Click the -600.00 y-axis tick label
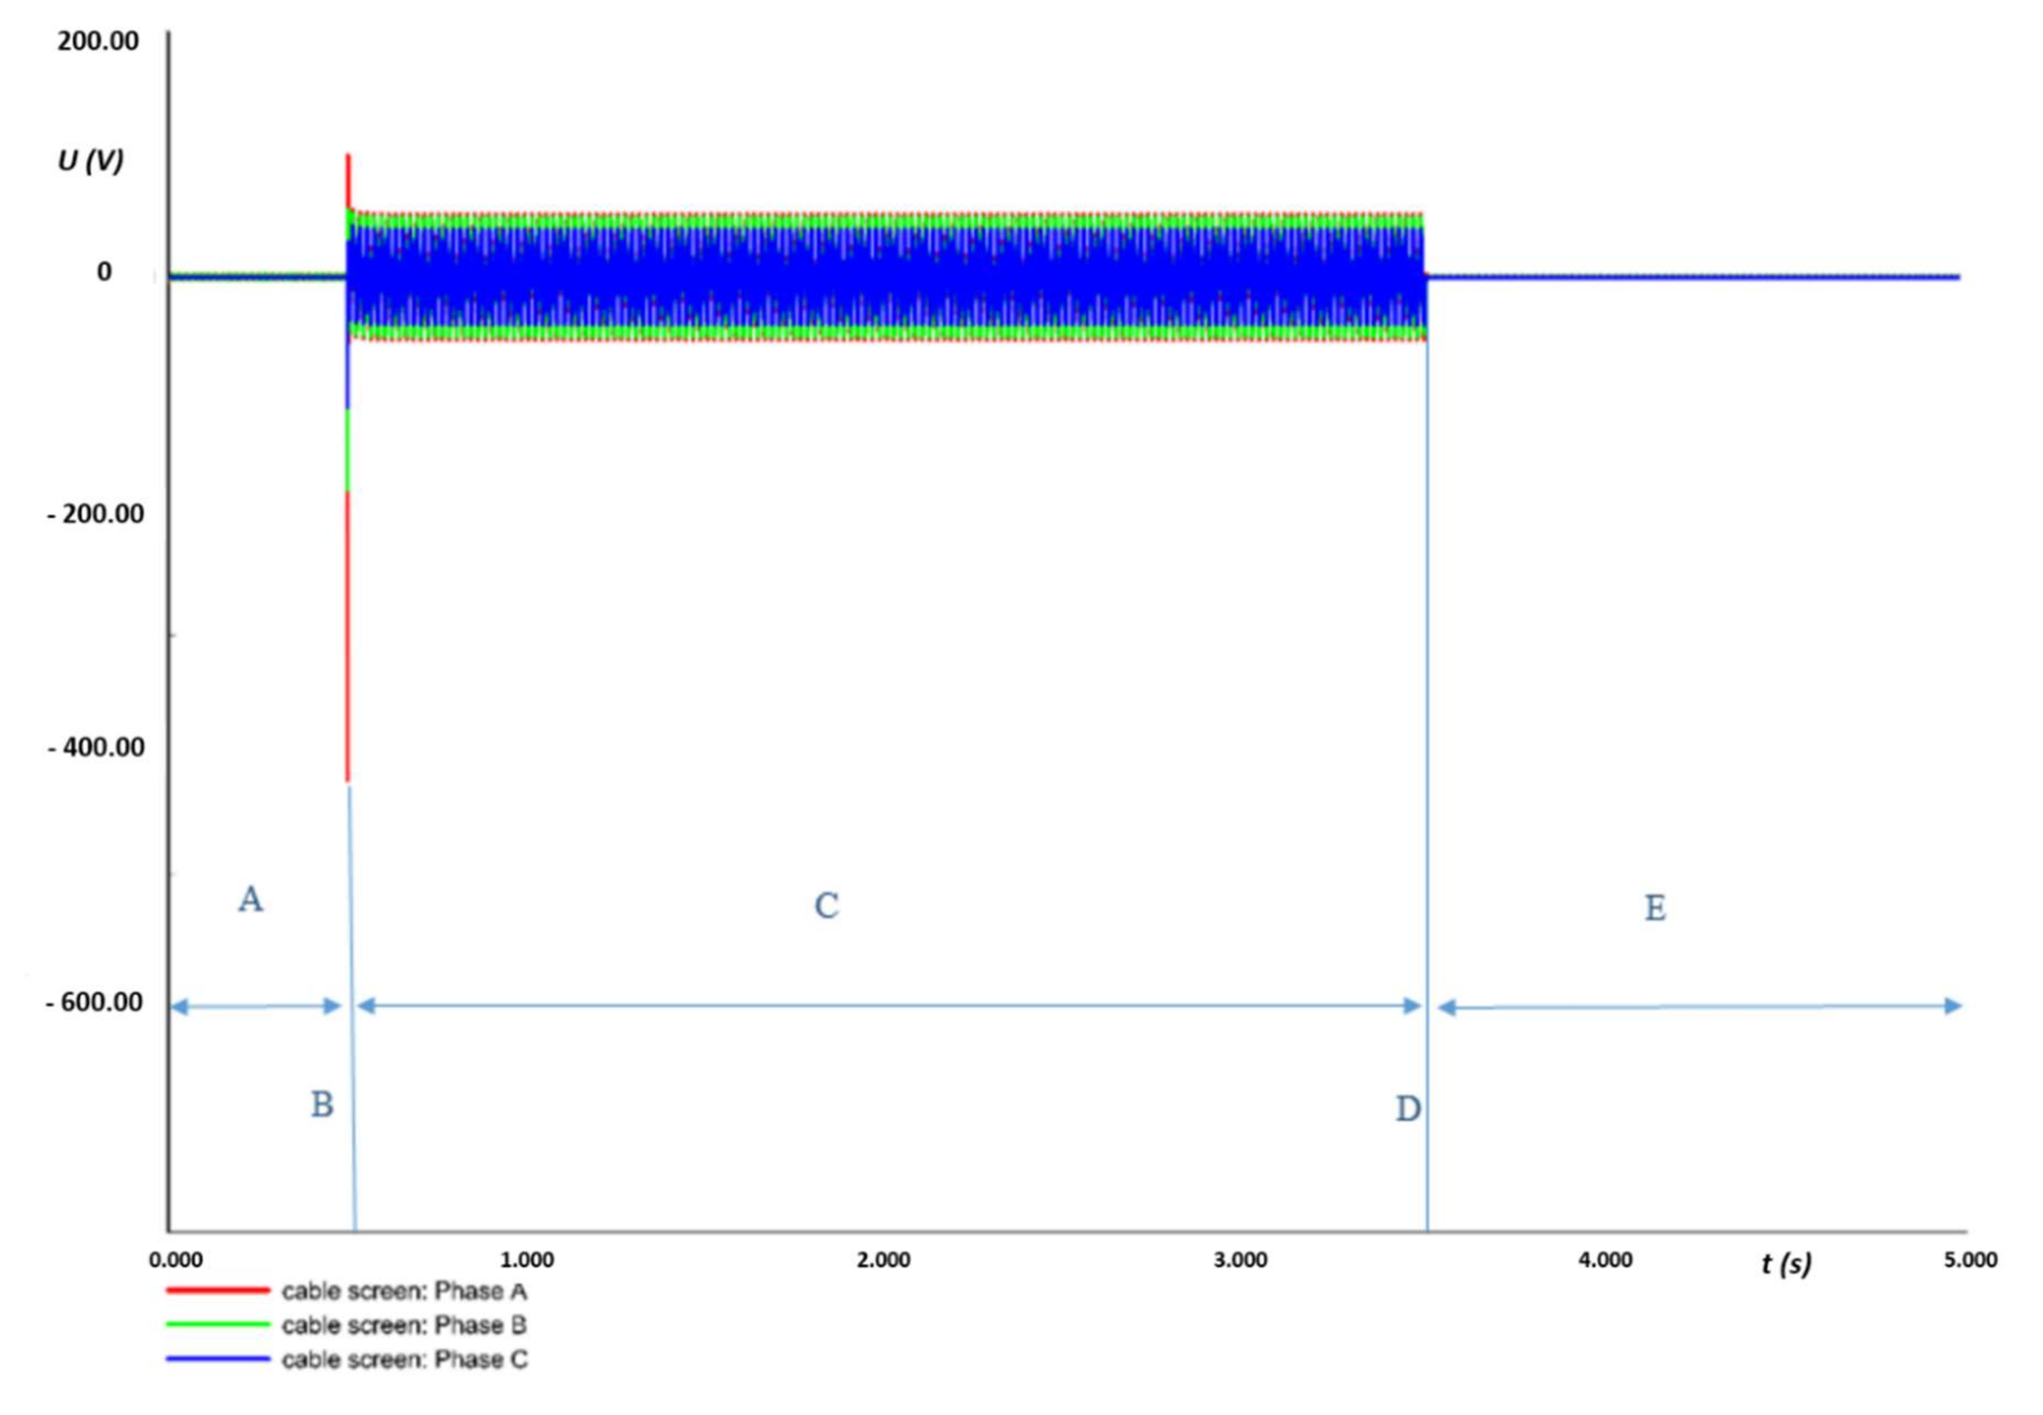 (94, 1003)
